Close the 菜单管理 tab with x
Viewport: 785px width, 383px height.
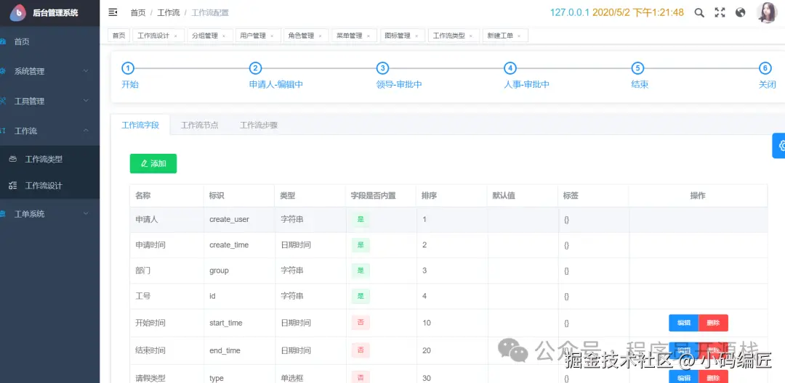coord(369,36)
